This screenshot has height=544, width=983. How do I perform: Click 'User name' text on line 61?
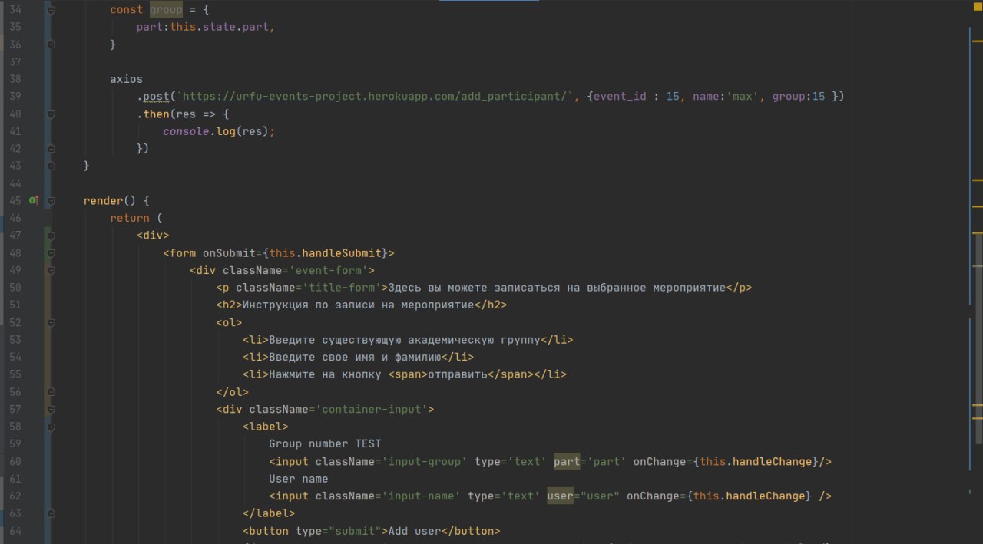click(x=298, y=479)
